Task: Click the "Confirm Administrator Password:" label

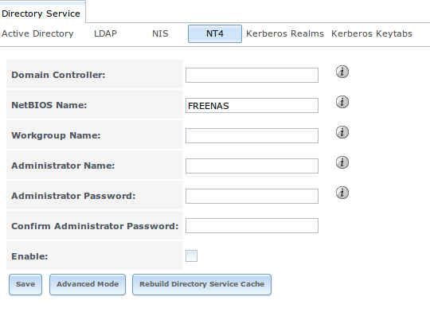Action: pos(95,226)
